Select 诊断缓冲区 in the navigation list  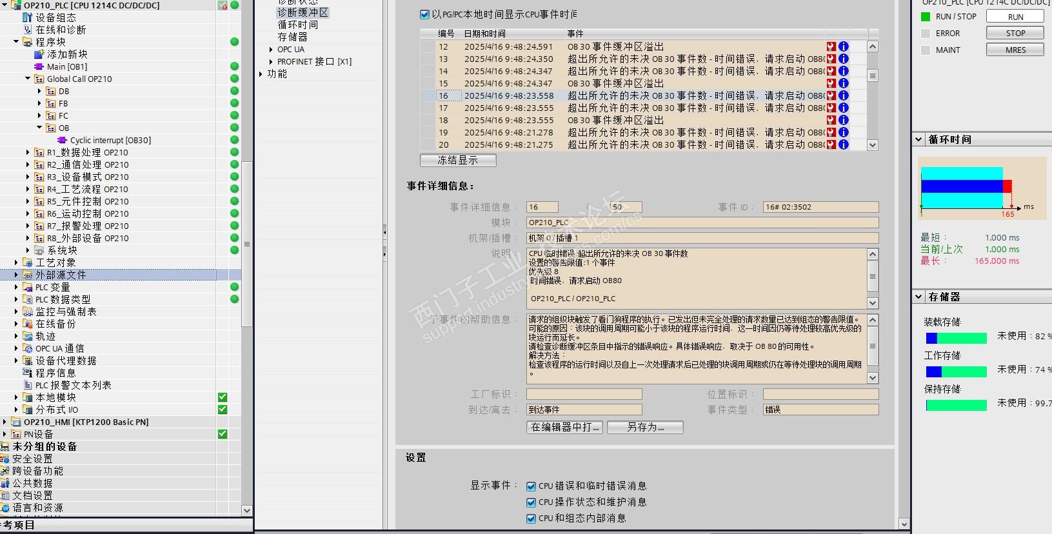(x=303, y=12)
